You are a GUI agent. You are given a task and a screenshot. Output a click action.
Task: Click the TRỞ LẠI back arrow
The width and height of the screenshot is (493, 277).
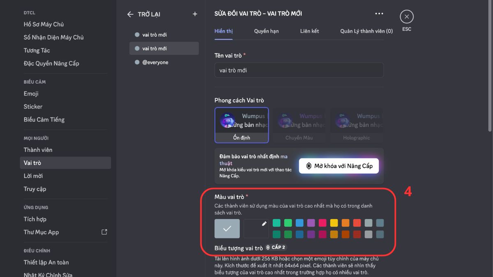130,14
